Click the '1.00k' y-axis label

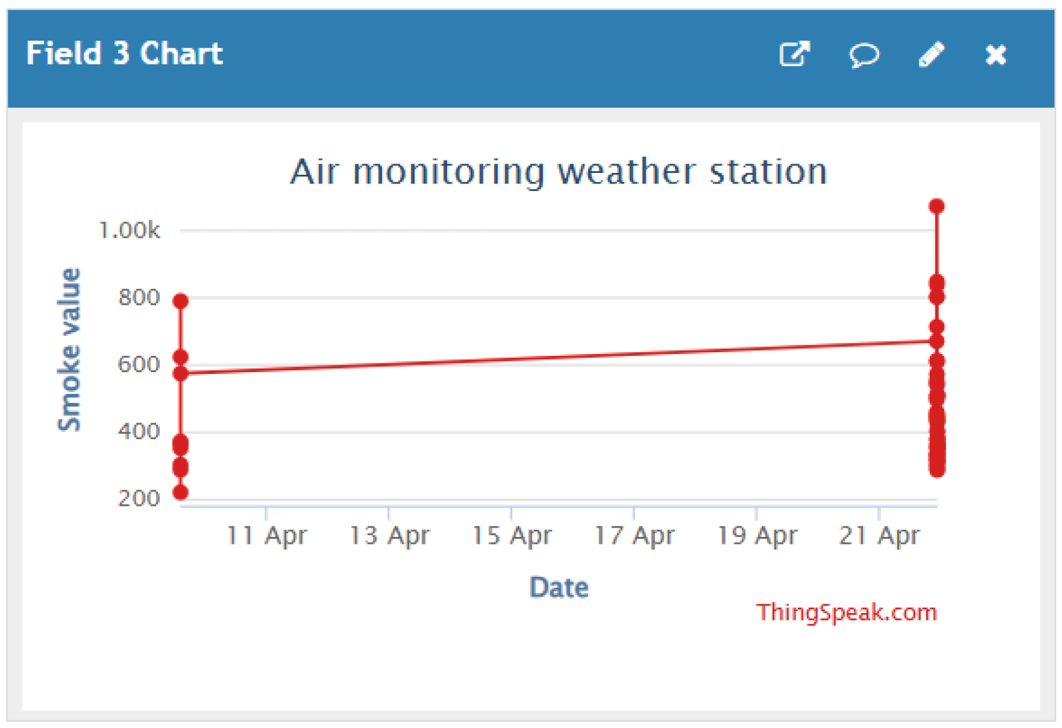(129, 230)
